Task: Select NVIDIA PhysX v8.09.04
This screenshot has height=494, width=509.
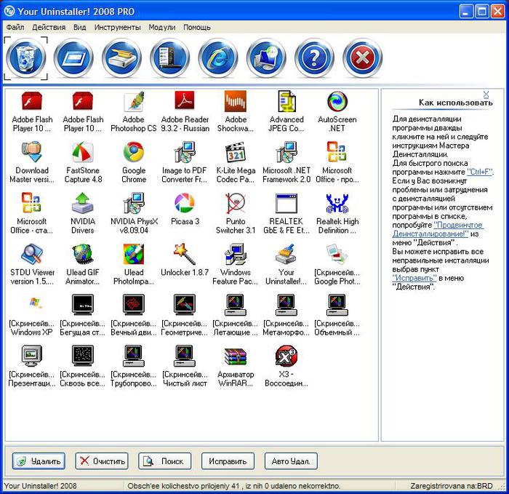Action: pos(134,213)
